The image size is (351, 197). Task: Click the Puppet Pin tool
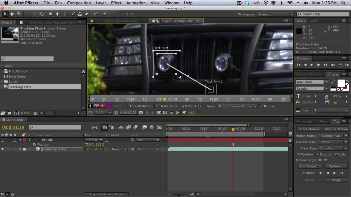(105, 14)
